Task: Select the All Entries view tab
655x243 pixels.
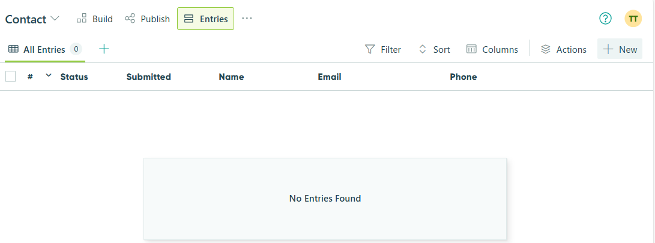Action: pyautogui.click(x=44, y=49)
